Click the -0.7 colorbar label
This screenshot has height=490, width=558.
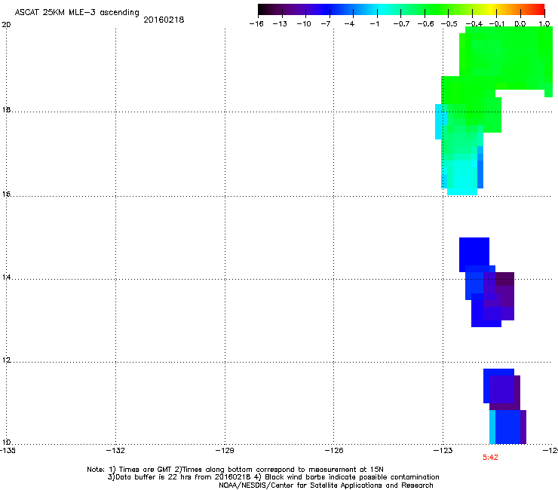pos(401,24)
